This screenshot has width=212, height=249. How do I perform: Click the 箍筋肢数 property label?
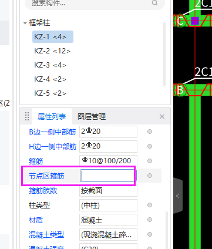point(43,190)
